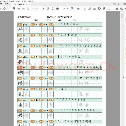Open the fill and sign tool
Image resolution: width=126 pixels, height=126 pixels.
tap(94, 9)
